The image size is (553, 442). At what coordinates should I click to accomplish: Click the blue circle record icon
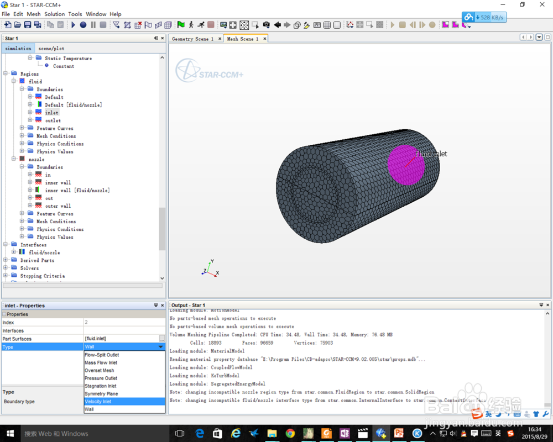click(84, 25)
